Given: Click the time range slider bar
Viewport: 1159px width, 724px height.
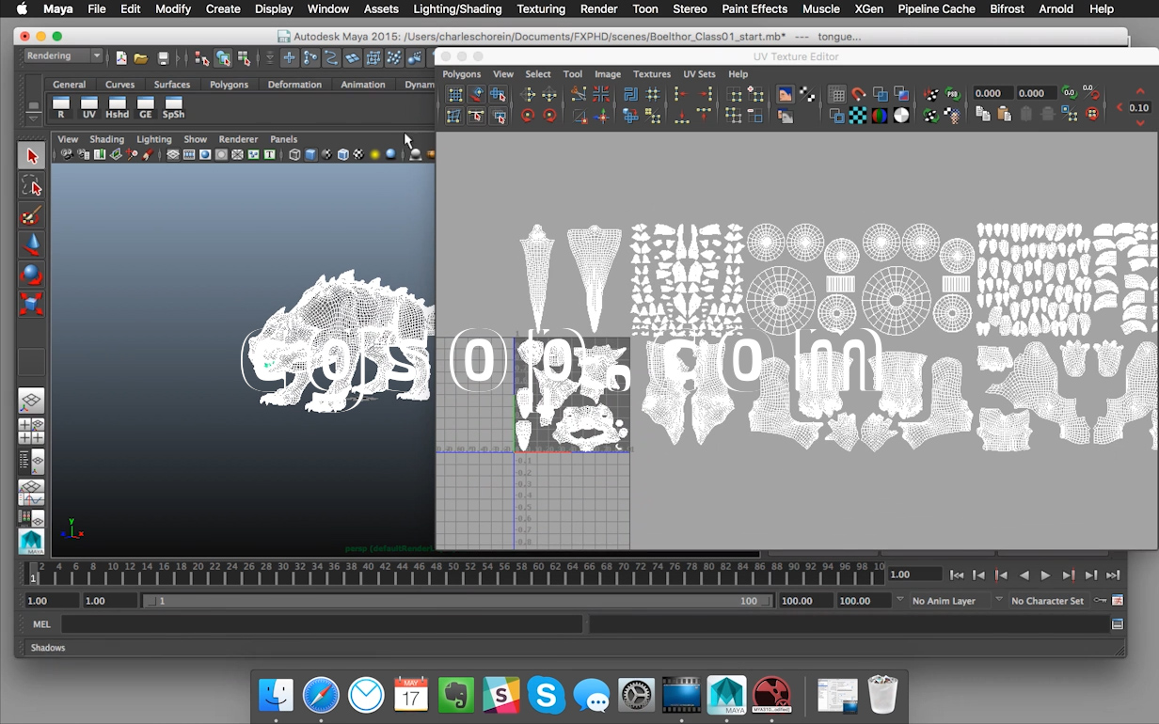Looking at the screenshot, I should [x=456, y=601].
